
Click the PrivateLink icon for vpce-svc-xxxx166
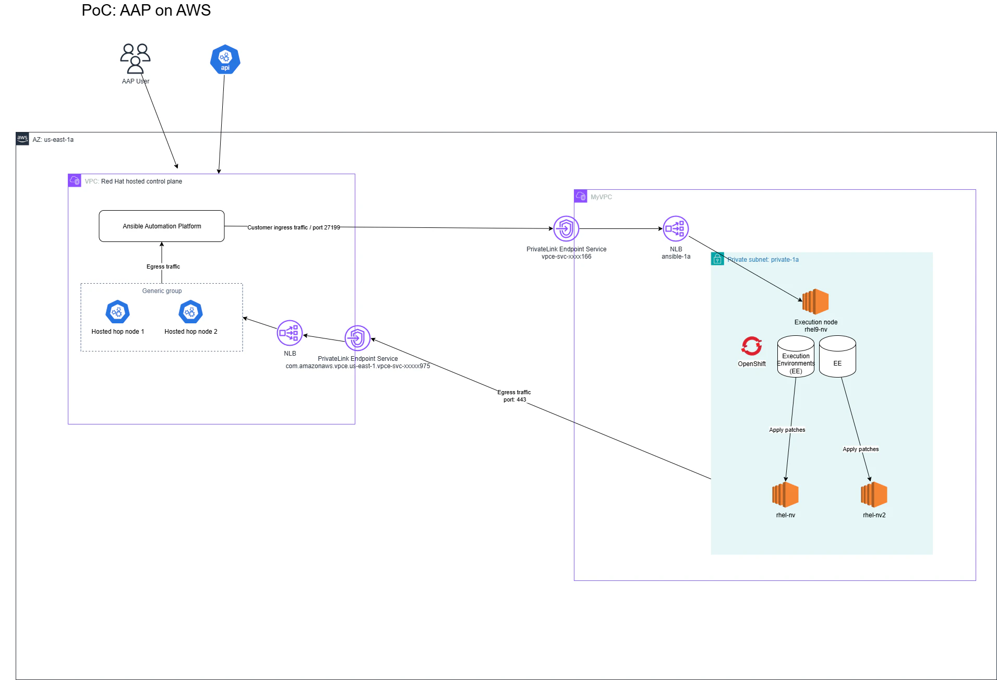point(566,228)
